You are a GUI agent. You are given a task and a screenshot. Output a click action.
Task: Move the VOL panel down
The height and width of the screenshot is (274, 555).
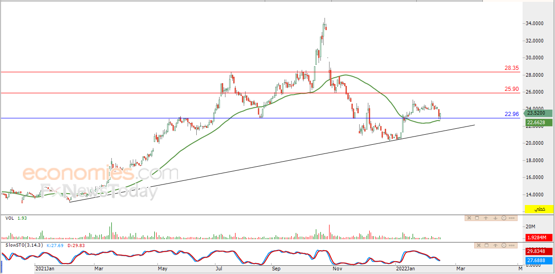(495, 218)
